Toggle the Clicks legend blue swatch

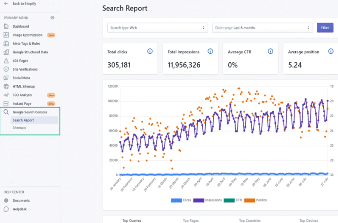click(x=176, y=200)
